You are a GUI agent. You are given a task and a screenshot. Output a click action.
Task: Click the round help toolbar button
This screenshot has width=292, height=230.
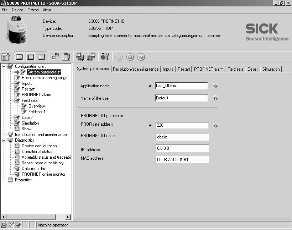click(x=141, y=57)
